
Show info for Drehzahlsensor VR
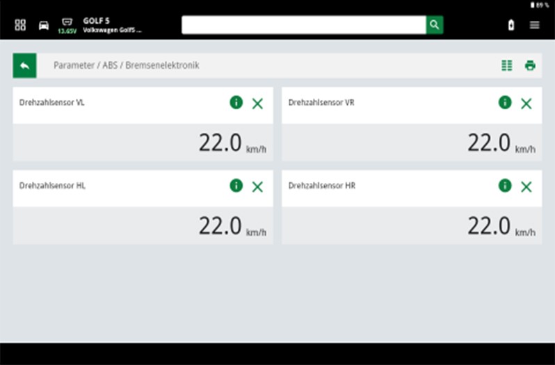[505, 103]
